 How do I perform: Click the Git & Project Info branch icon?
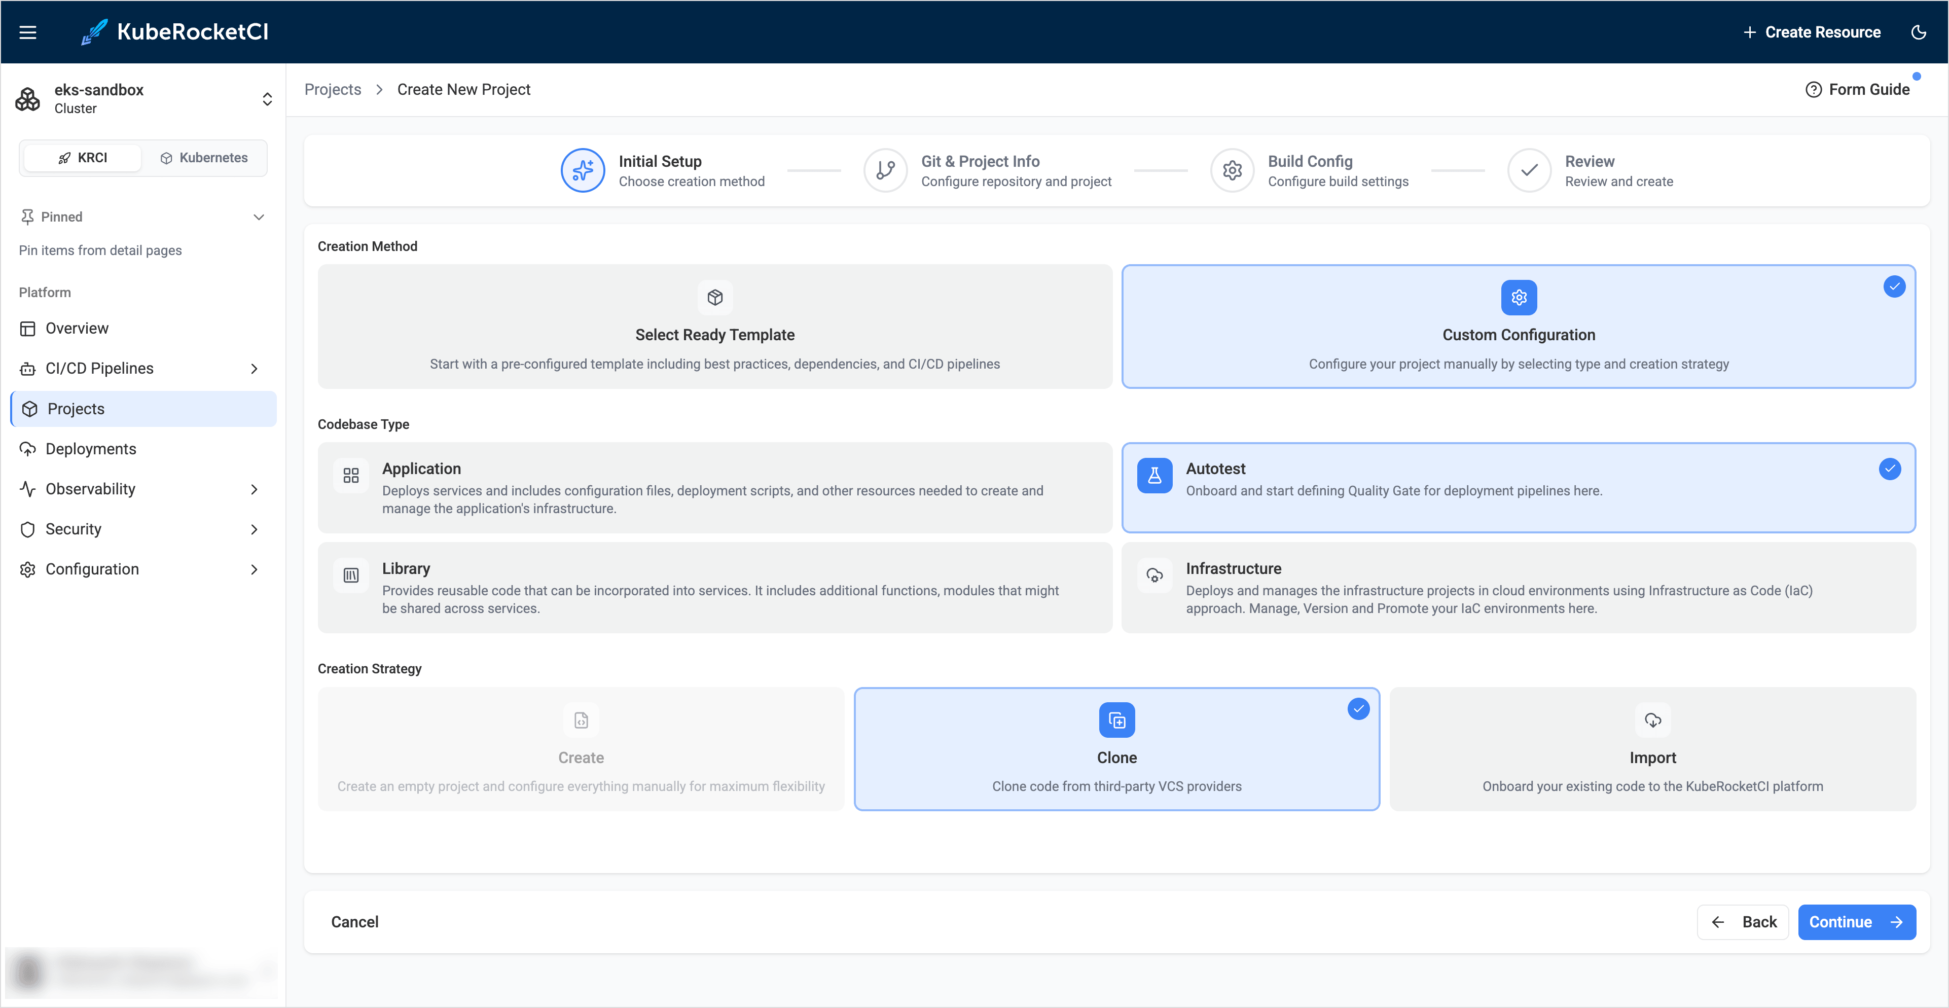pos(885,170)
